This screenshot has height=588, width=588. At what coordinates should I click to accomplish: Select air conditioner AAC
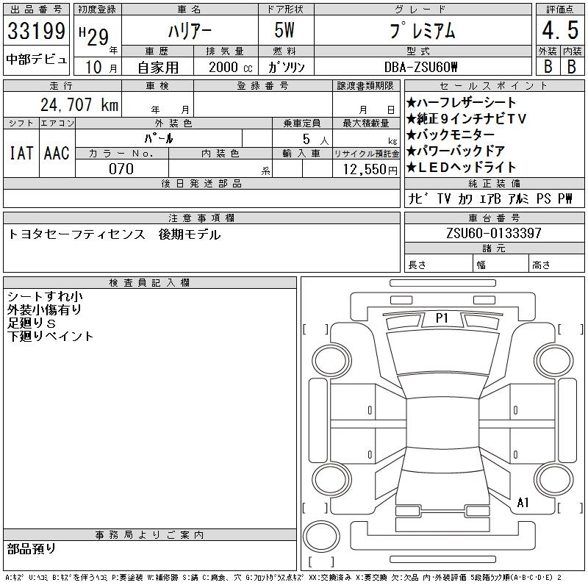coord(57,153)
